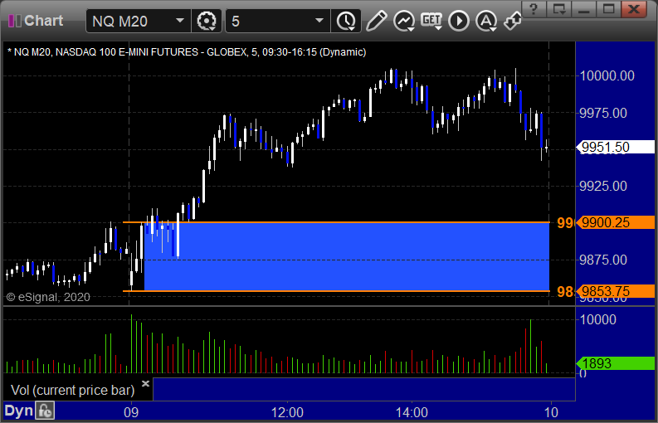This screenshot has height=423, width=658.
Task: Click the orange 9853.75 price label
Action: [615, 291]
